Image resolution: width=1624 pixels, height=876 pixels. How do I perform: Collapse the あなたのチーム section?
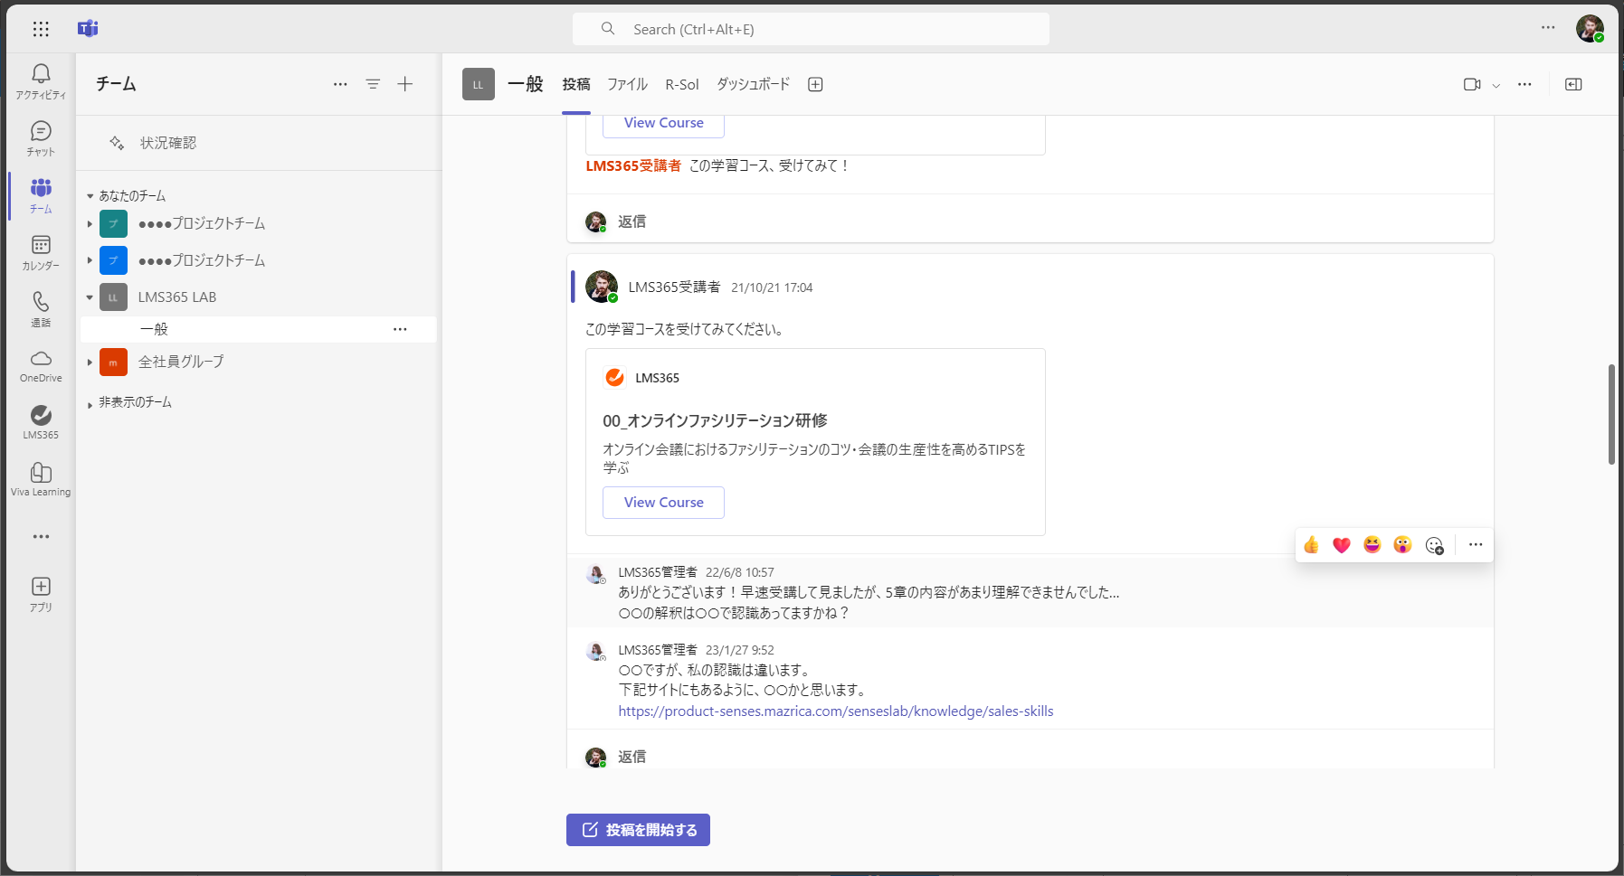click(x=90, y=196)
